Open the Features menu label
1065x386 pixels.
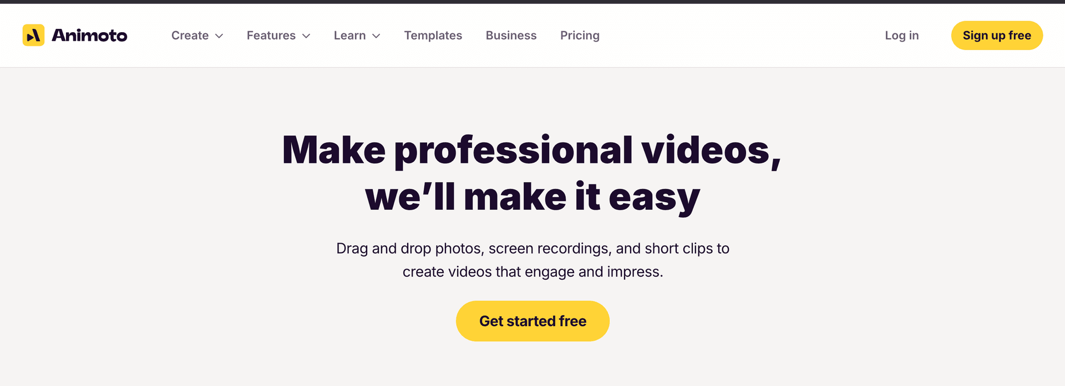tap(271, 35)
